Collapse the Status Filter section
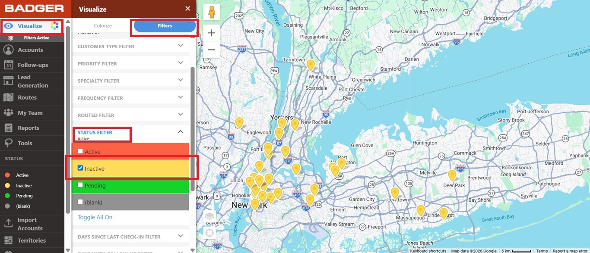590x253 pixels. click(180, 132)
